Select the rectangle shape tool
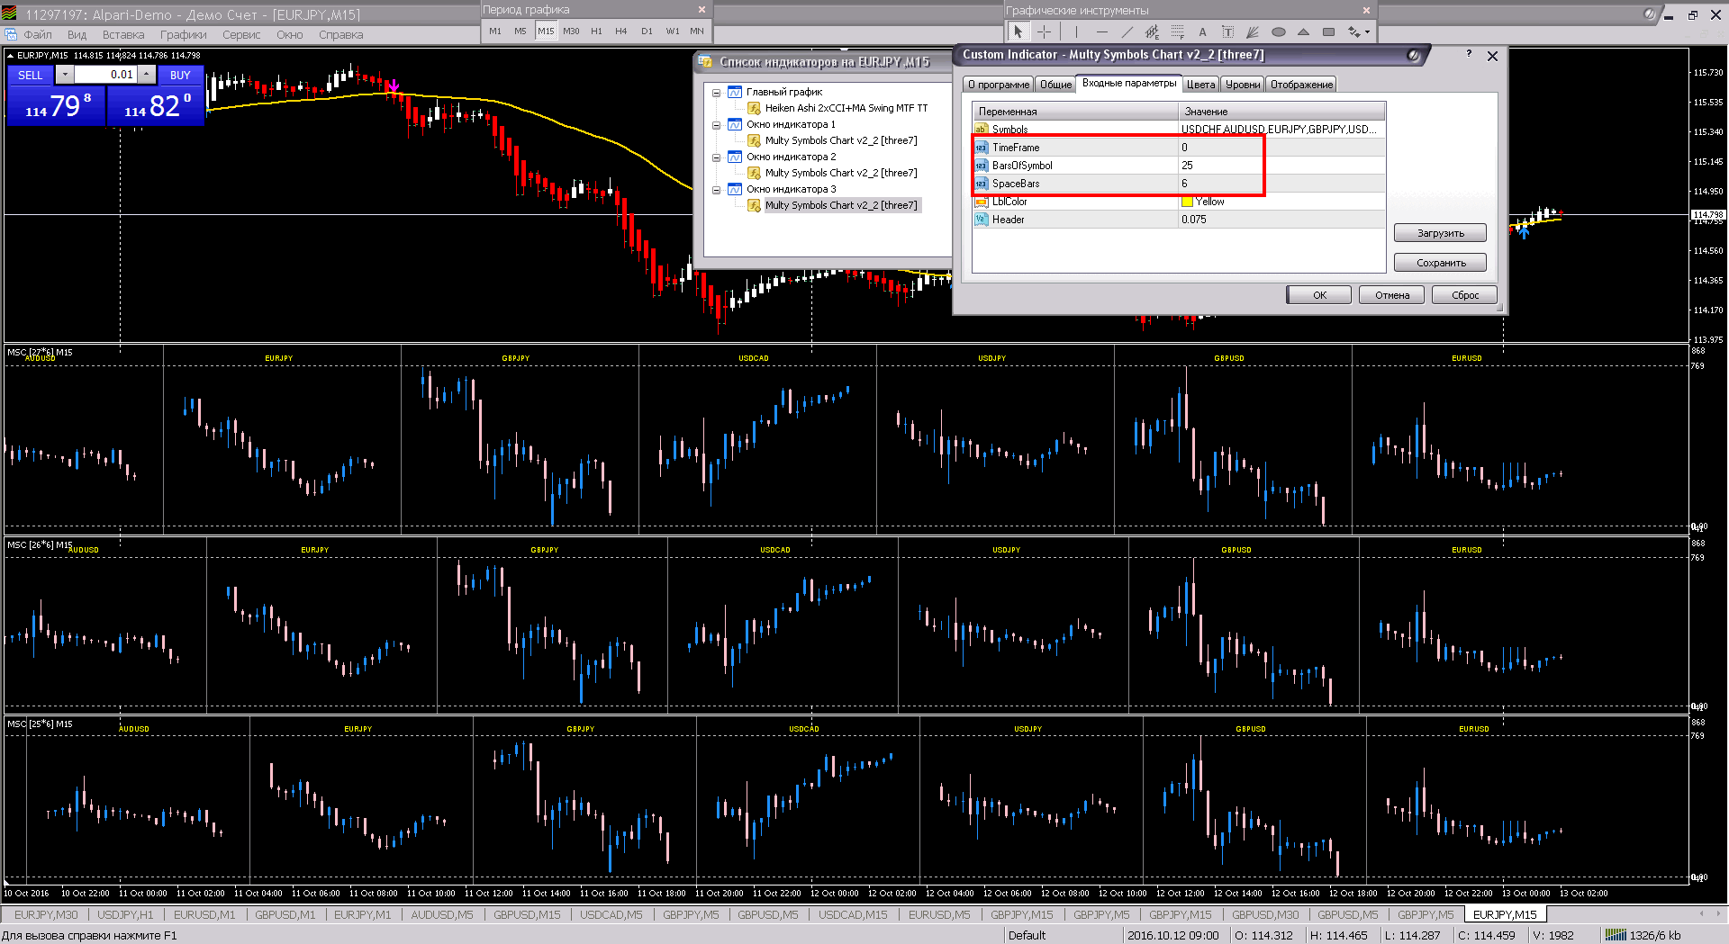The image size is (1729, 944). (x=1328, y=31)
